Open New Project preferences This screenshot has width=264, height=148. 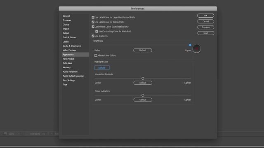[x=68, y=59]
